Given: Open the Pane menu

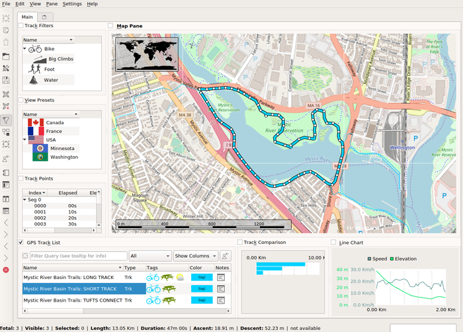Looking at the screenshot, I should tap(51, 4).
